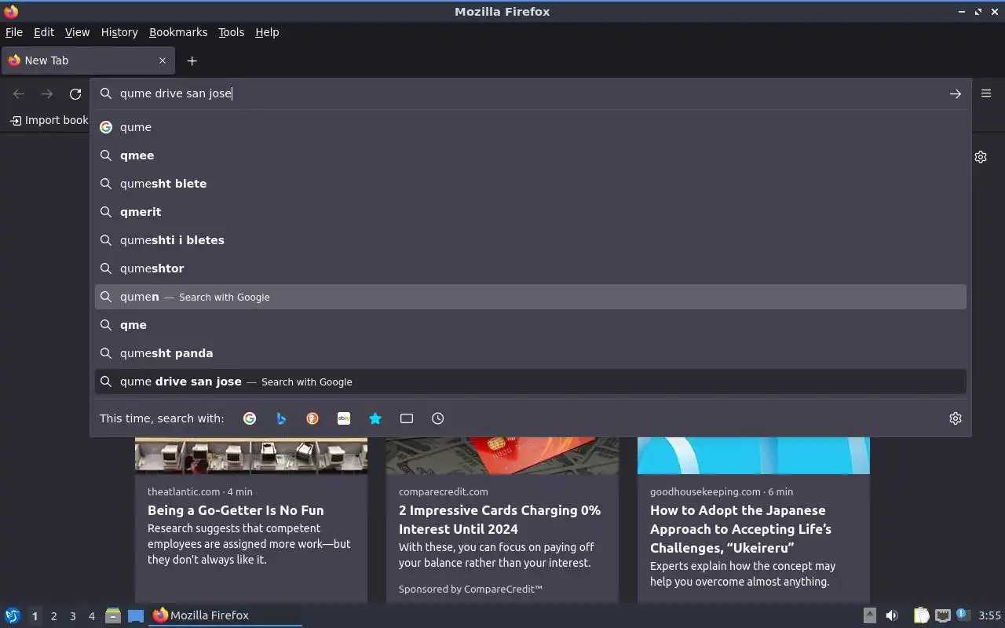Image resolution: width=1005 pixels, height=628 pixels.
Task: Close the New Tab tab
Action: [163, 60]
